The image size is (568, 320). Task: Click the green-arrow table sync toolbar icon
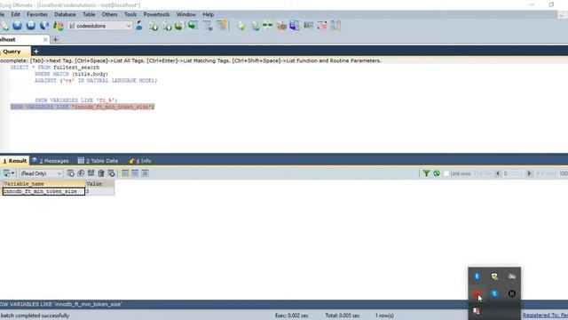point(193,26)
